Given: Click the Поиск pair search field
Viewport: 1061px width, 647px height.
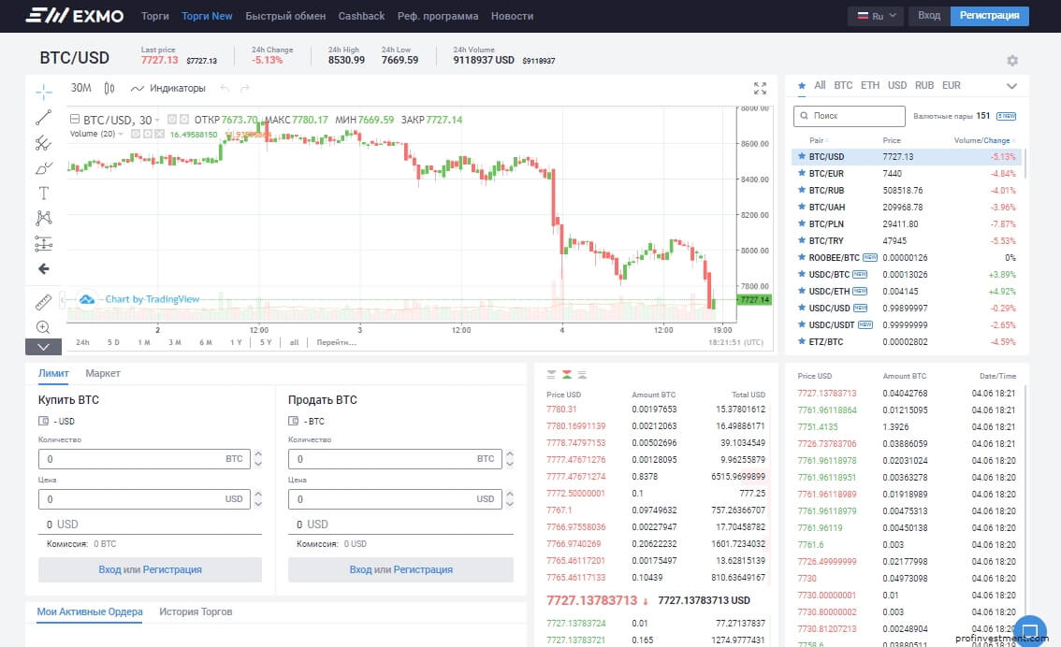Looking at the screenshot, I should (848, 116).
